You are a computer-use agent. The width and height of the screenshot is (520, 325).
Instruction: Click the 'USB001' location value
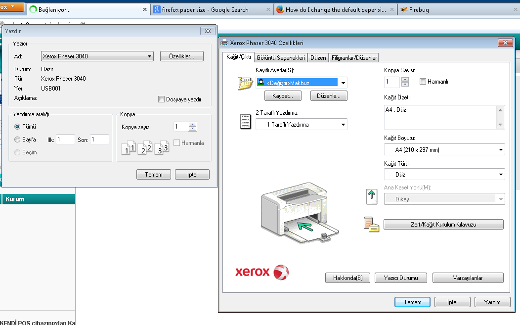pos(51,89)
